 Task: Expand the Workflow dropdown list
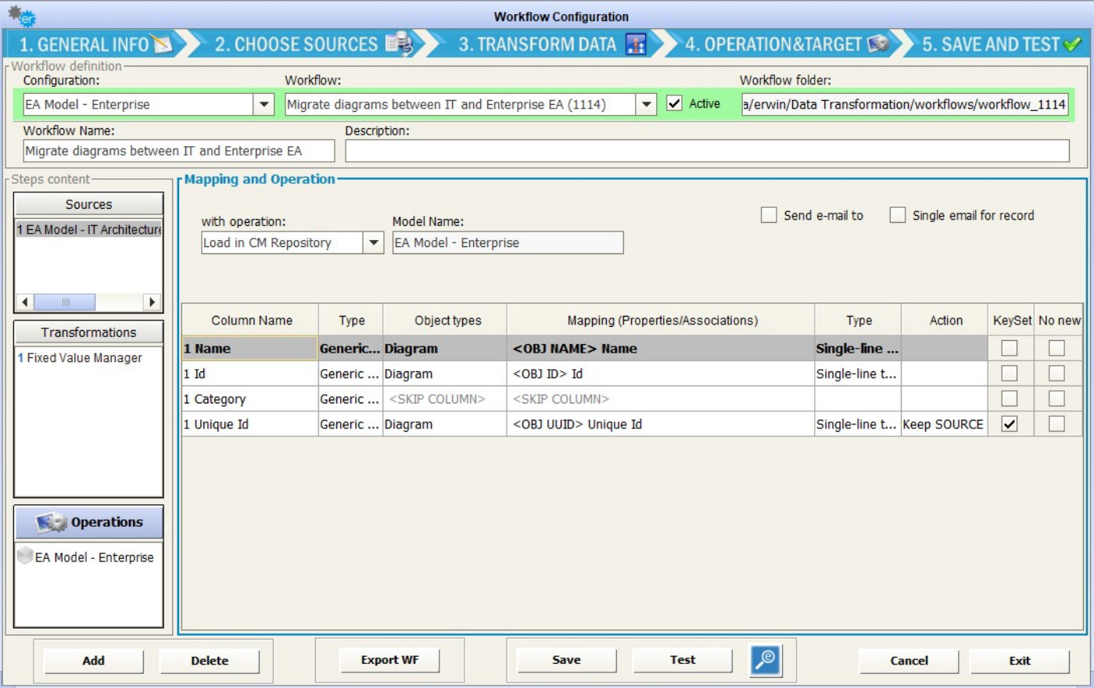(646, 104)
